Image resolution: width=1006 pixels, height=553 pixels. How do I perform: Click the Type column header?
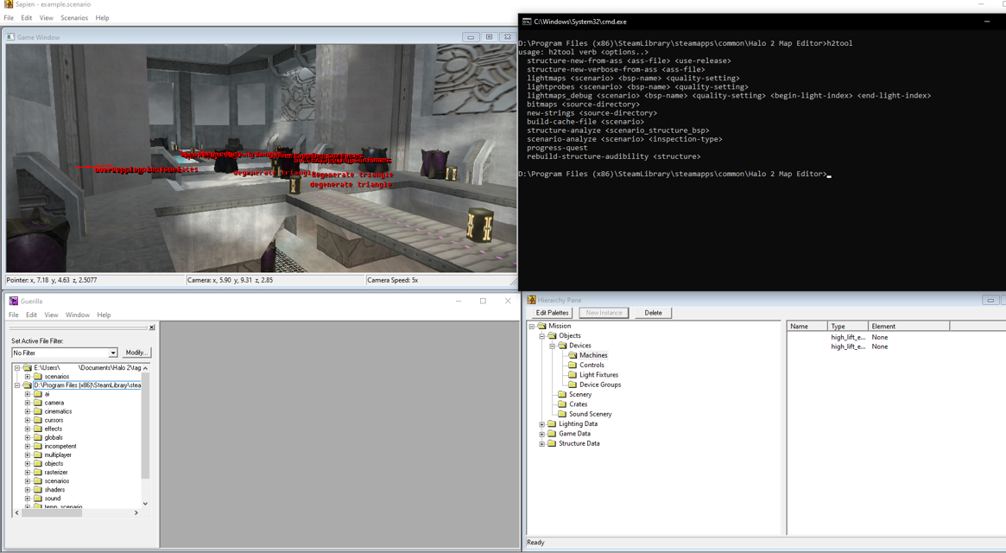(x=847, y=327)
